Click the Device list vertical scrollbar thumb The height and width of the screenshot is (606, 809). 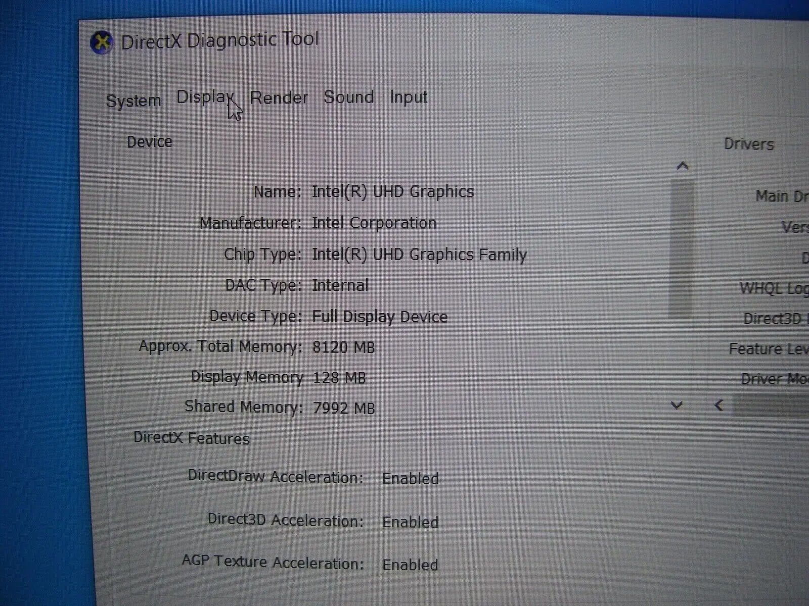[x=682, y=248]
